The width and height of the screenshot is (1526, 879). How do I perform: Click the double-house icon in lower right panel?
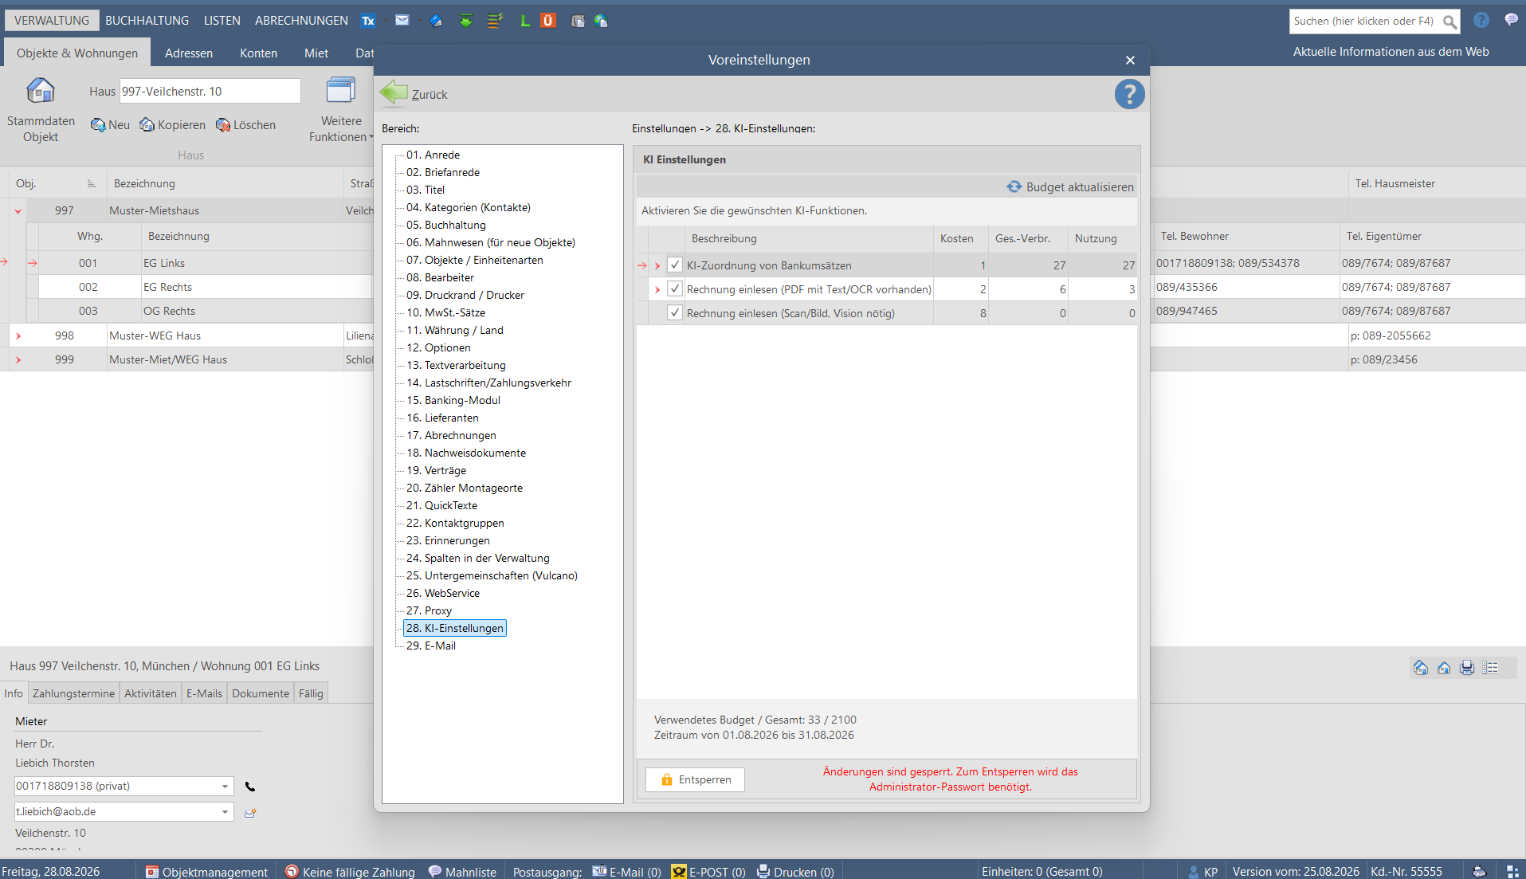point(1420,668)
